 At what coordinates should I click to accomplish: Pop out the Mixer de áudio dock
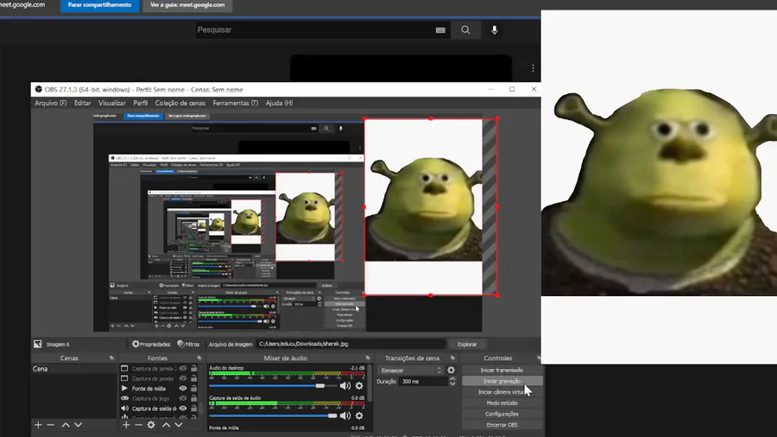[368, 358]
